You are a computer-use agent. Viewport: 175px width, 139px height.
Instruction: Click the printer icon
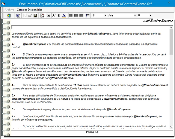click(x=42, y=16)
